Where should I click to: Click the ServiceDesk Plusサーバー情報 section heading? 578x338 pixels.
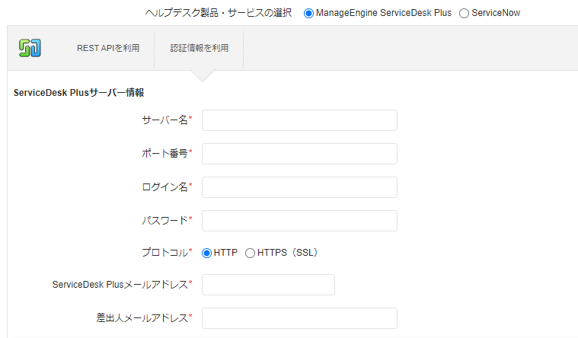(x=79, y=93)
